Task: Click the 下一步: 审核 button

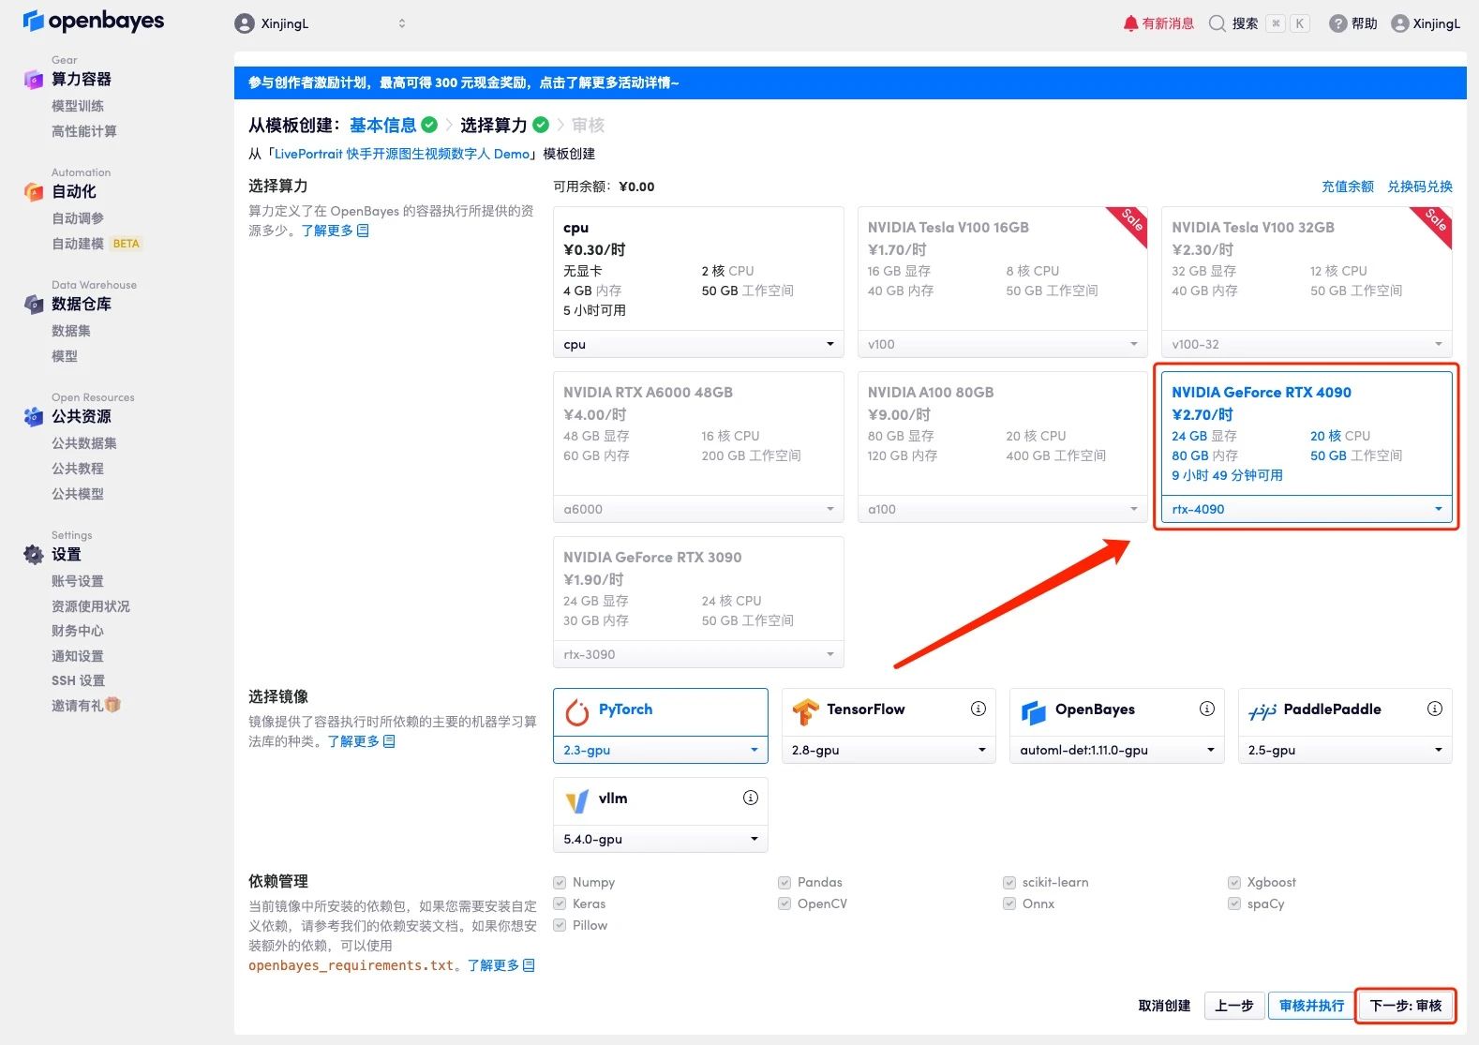Action: point(1406,1006)
